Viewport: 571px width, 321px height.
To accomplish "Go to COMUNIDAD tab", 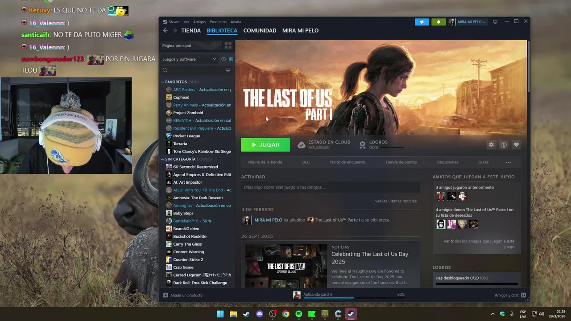I will point(260,30).
